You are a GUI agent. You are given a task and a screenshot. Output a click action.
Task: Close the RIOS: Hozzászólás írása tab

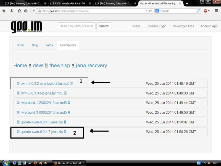(x=90, y=3)
